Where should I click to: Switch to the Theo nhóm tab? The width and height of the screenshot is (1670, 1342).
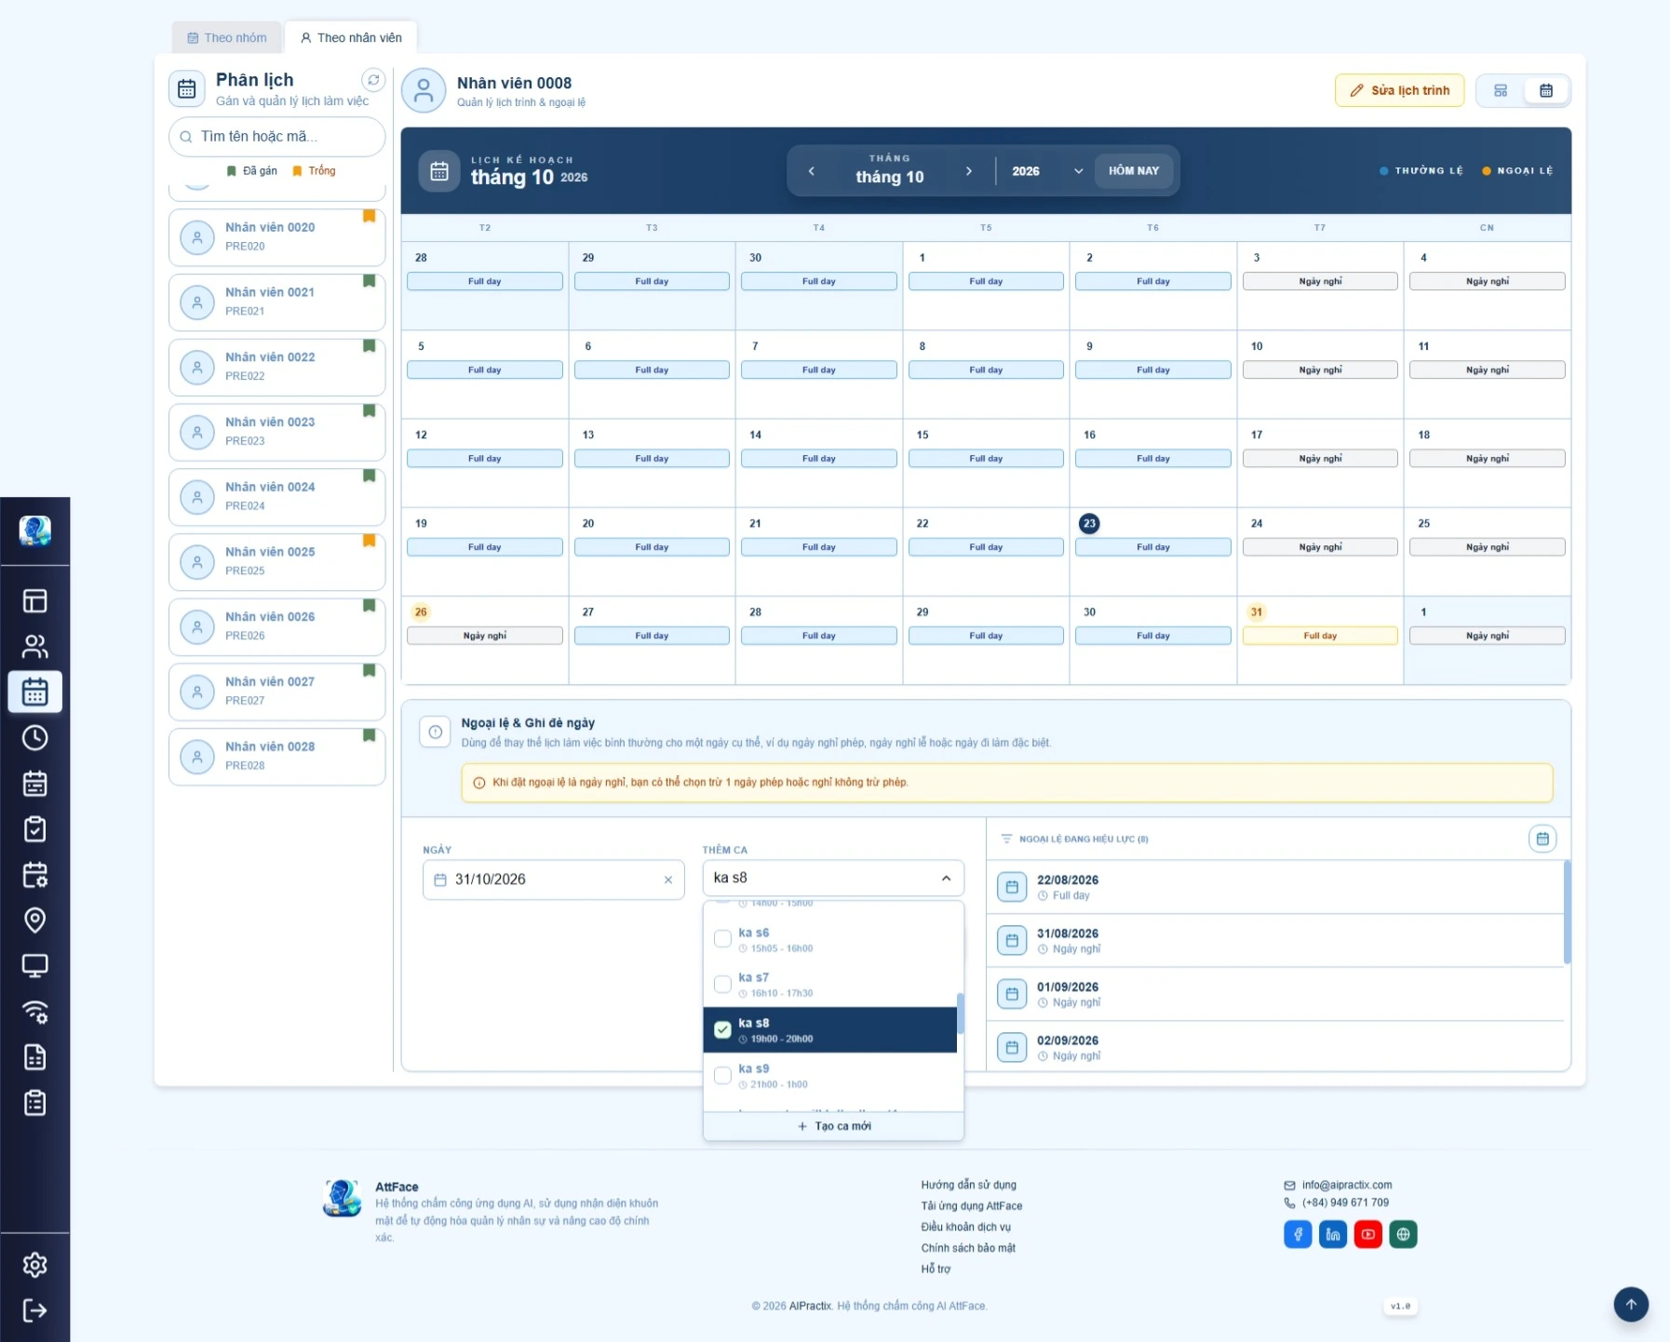point(227,38)
